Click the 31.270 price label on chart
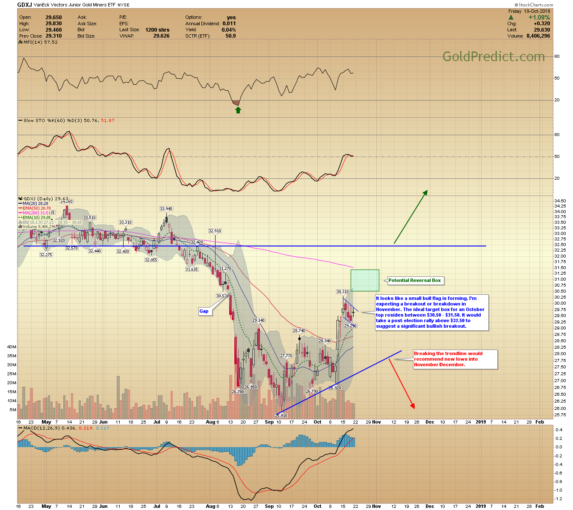Screen dimensions: 573x510 [x=225, y=269]
